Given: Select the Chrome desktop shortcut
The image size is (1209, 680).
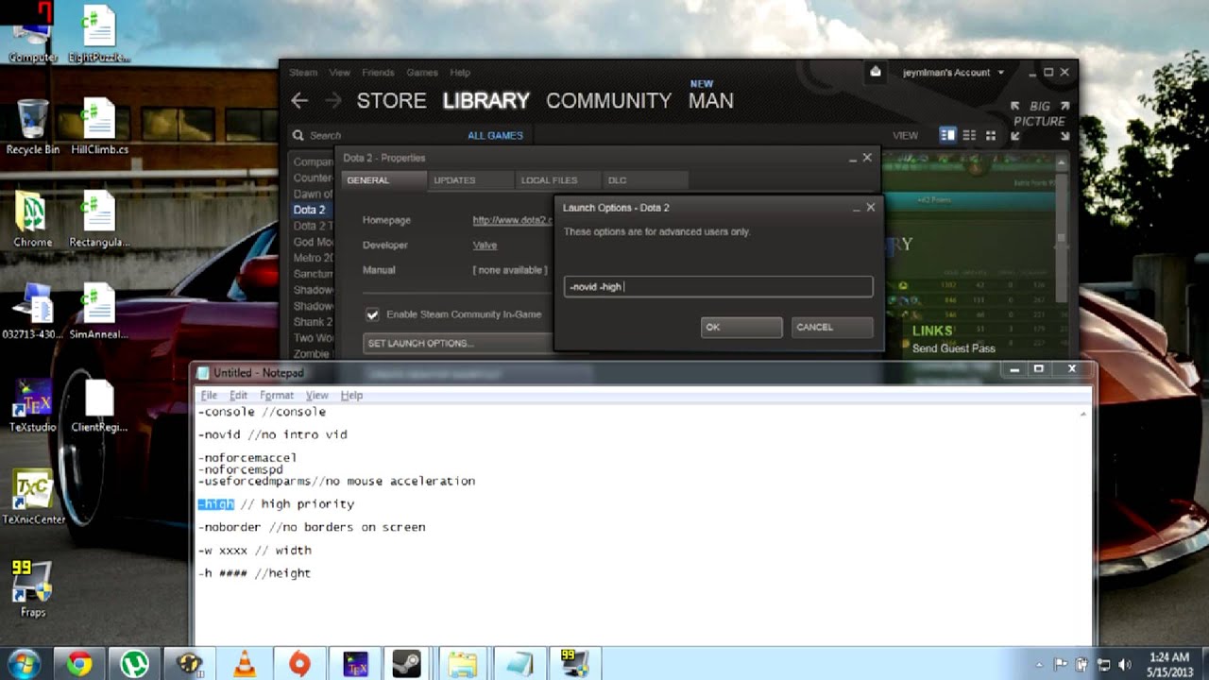Looking at the screenshot, I should (32, 219).
